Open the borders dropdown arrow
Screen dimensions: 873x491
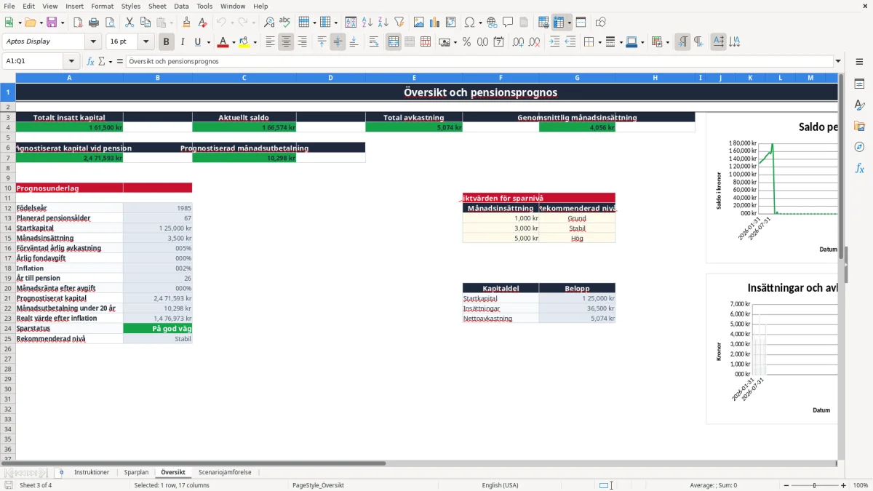coord(598,42)
